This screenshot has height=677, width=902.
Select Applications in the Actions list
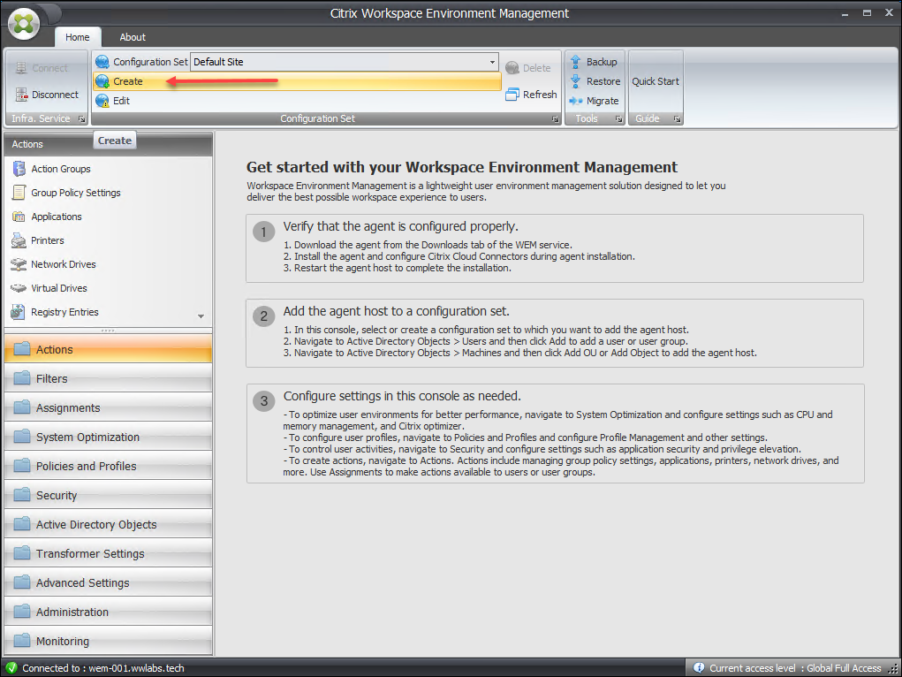point(57,217)
